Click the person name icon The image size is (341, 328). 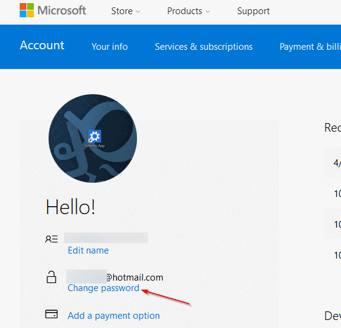[x=52, y=239]
